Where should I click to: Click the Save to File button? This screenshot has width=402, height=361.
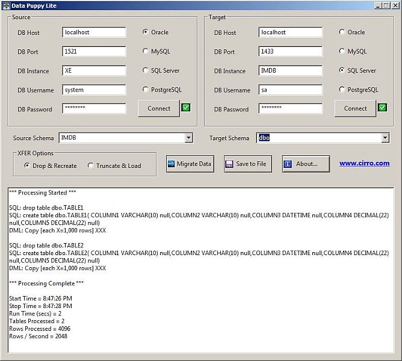click(248, 164)
